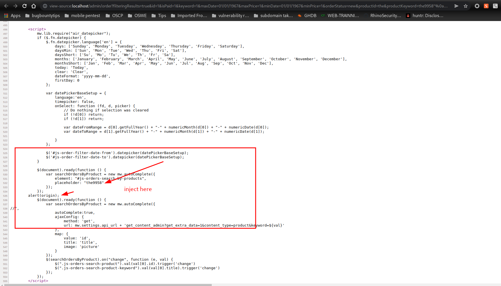The height and width of the screenshot is (286, 501).
Task: Open the Imported Fro… bookmark folder
Action: pyautogui.click(x=189, y=16)
